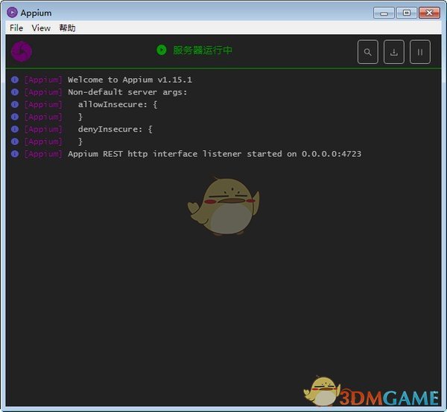Open the View menu
Screen dimensions: 447x412
[41, 28]
